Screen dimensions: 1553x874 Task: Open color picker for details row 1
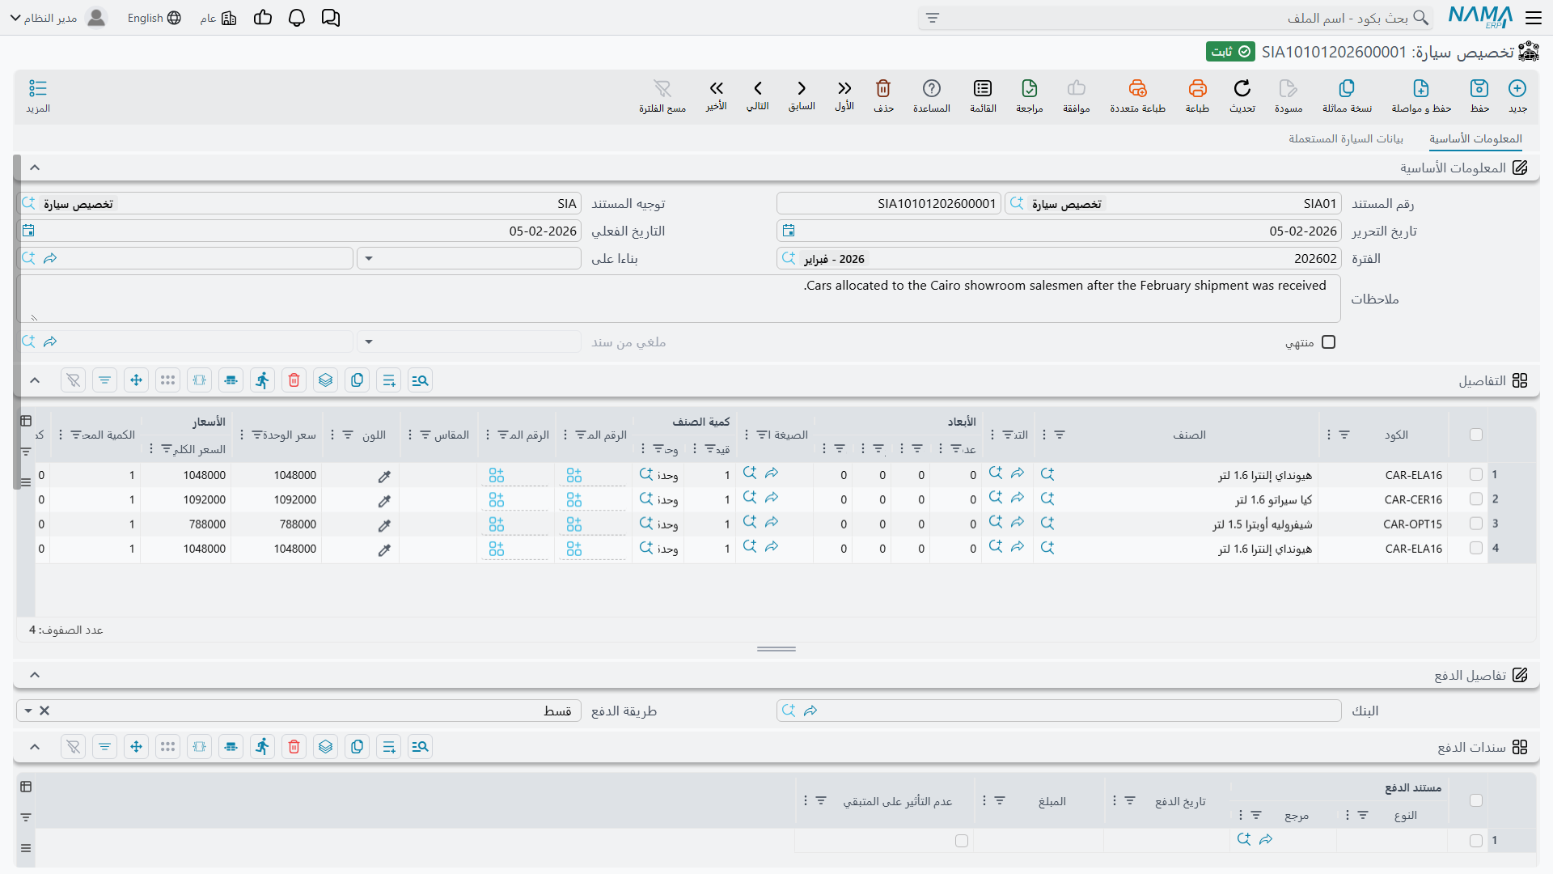pyautogui.click(x=384, y=476)
